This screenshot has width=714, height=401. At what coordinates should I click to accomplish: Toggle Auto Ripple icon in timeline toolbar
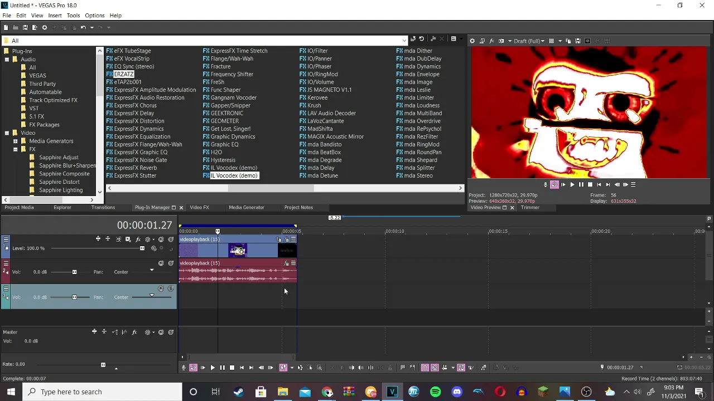(x=444, y=368)
